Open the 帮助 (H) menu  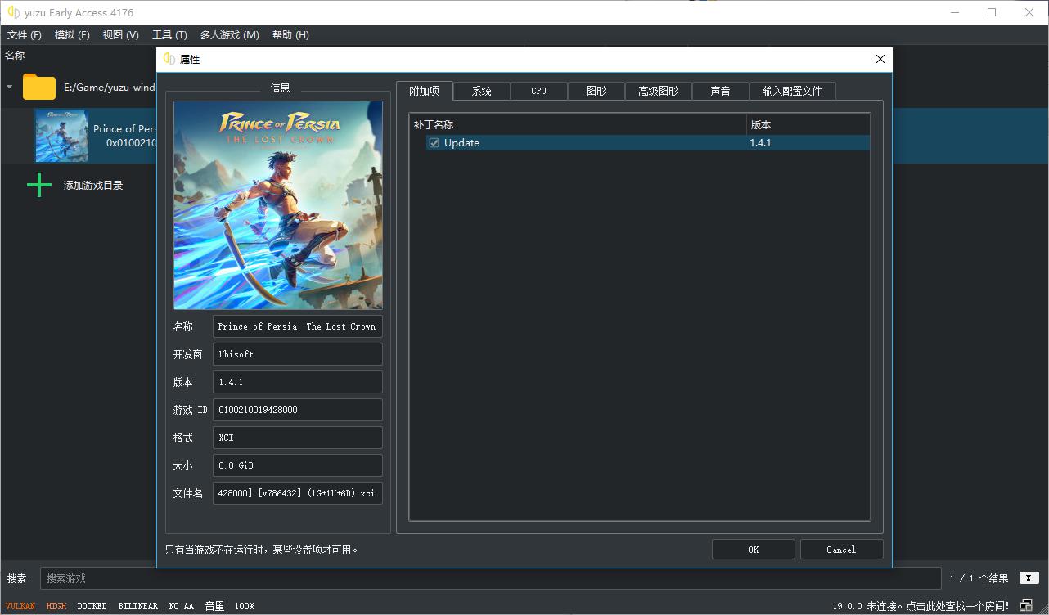(290, 35)
